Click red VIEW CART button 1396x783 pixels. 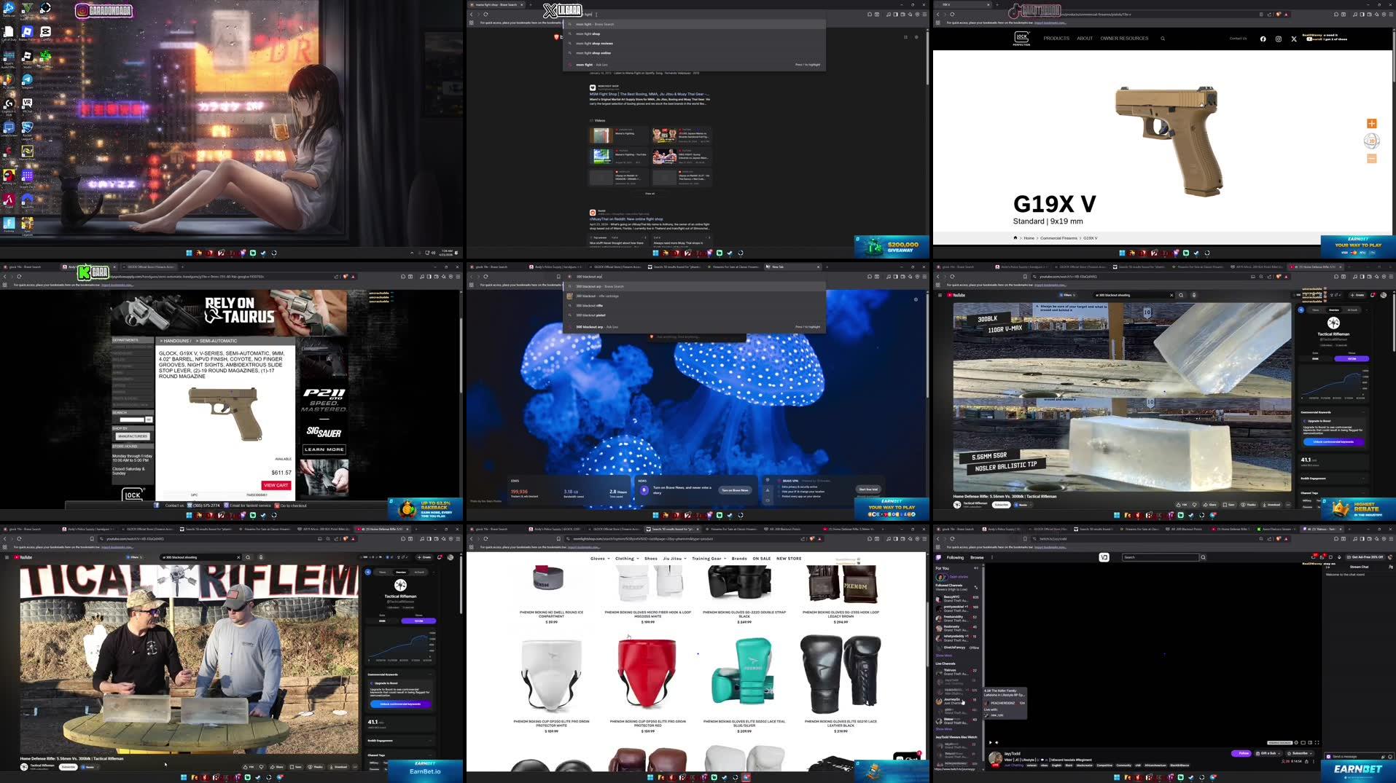[276, 485]
